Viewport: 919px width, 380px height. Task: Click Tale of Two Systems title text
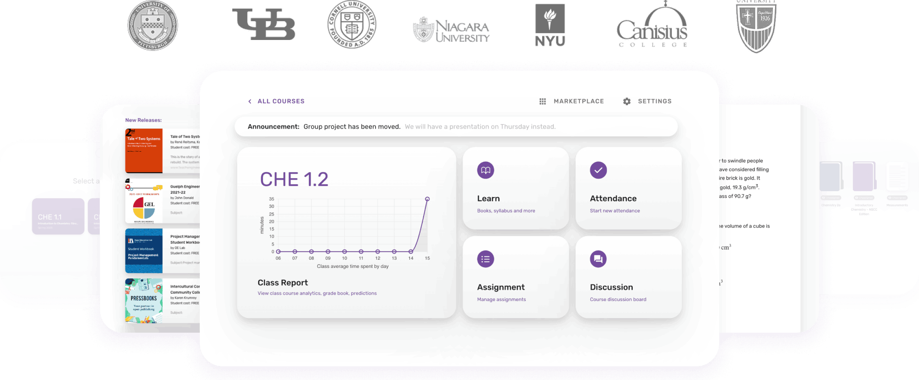point(185,137)
